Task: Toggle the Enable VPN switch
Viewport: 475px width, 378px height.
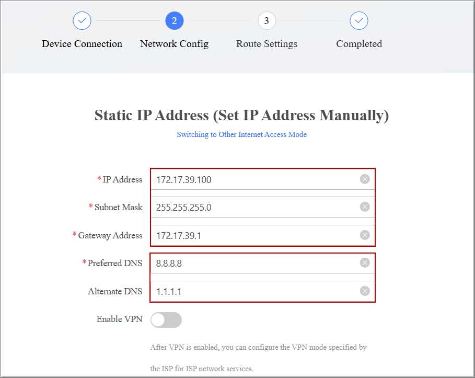Action: coord(166,319)
